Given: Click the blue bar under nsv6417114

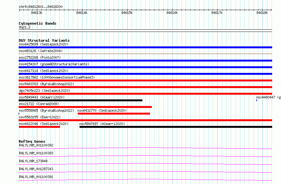Looking at the screenshot, I should (x=145, y=74).
